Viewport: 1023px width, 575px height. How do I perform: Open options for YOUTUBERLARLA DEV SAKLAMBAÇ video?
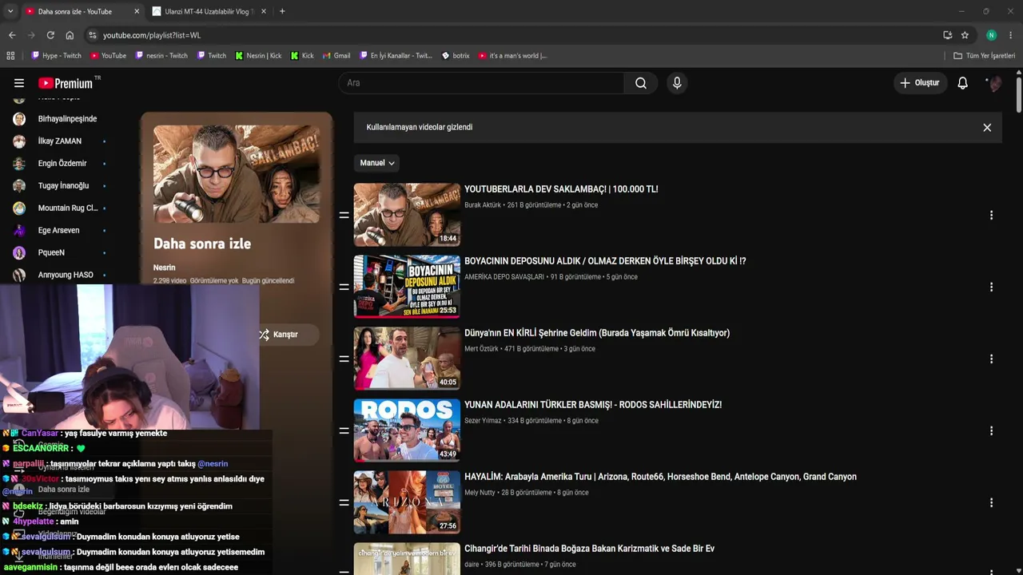[991, 215]
